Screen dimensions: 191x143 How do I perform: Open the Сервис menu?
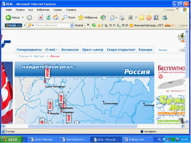(57, 10)
